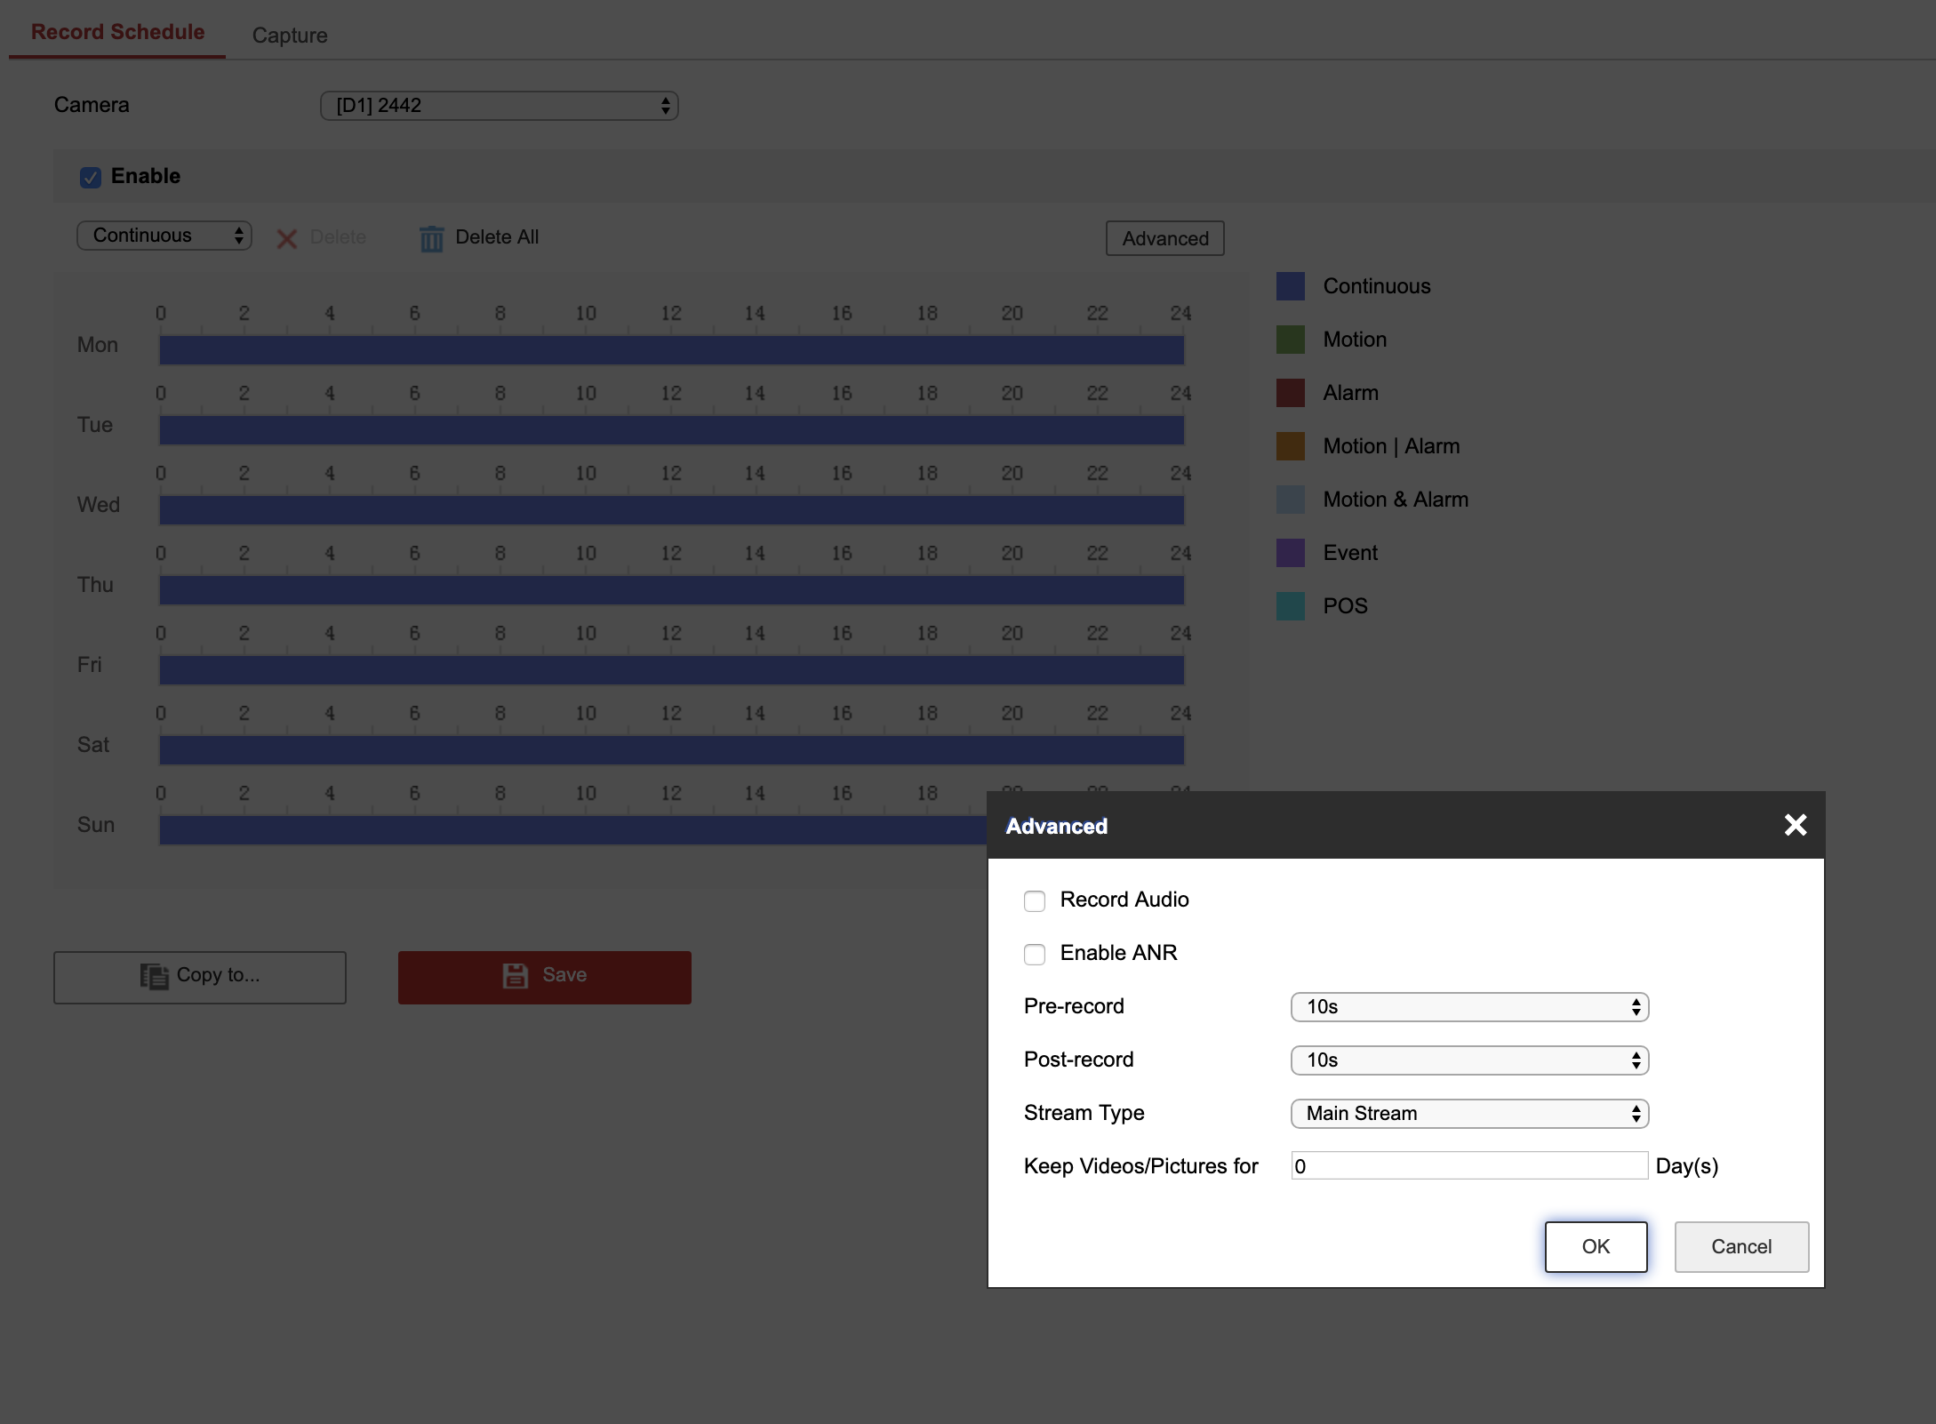Screen dimensions: 1936x1424
Task: Select the Record Schedule tab
Action: pos(118,32)
